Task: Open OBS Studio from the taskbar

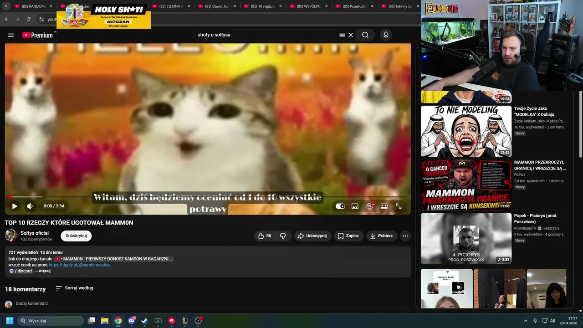Action: 198,321
